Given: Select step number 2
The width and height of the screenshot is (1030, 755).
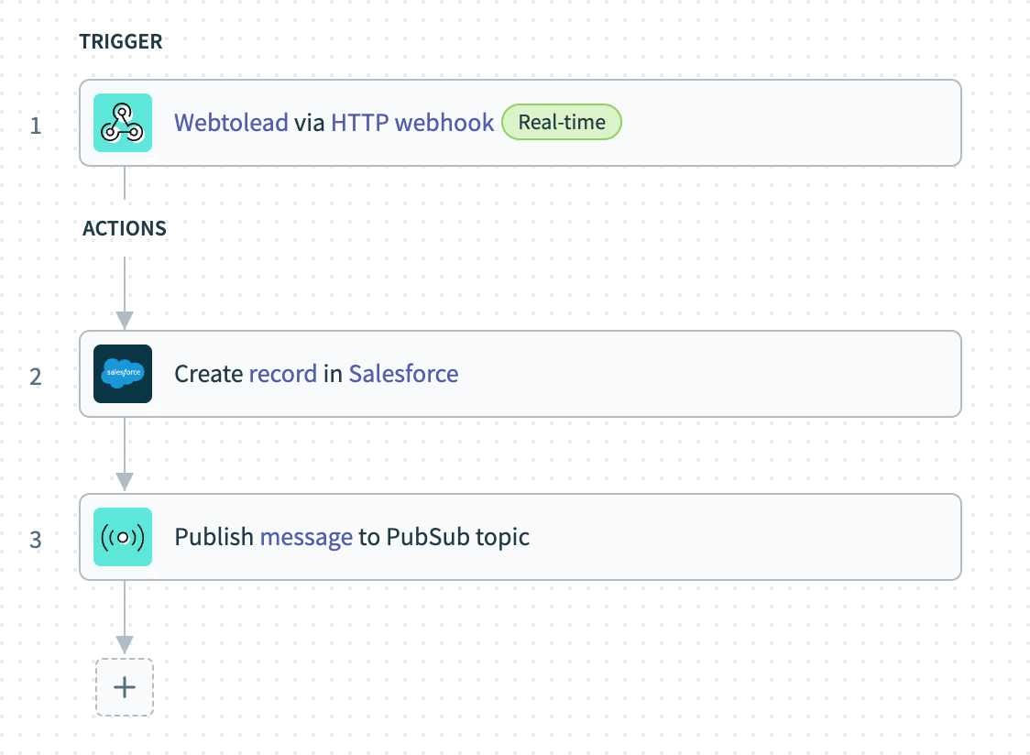Looking at the screenshot, I should pos(36,376).
